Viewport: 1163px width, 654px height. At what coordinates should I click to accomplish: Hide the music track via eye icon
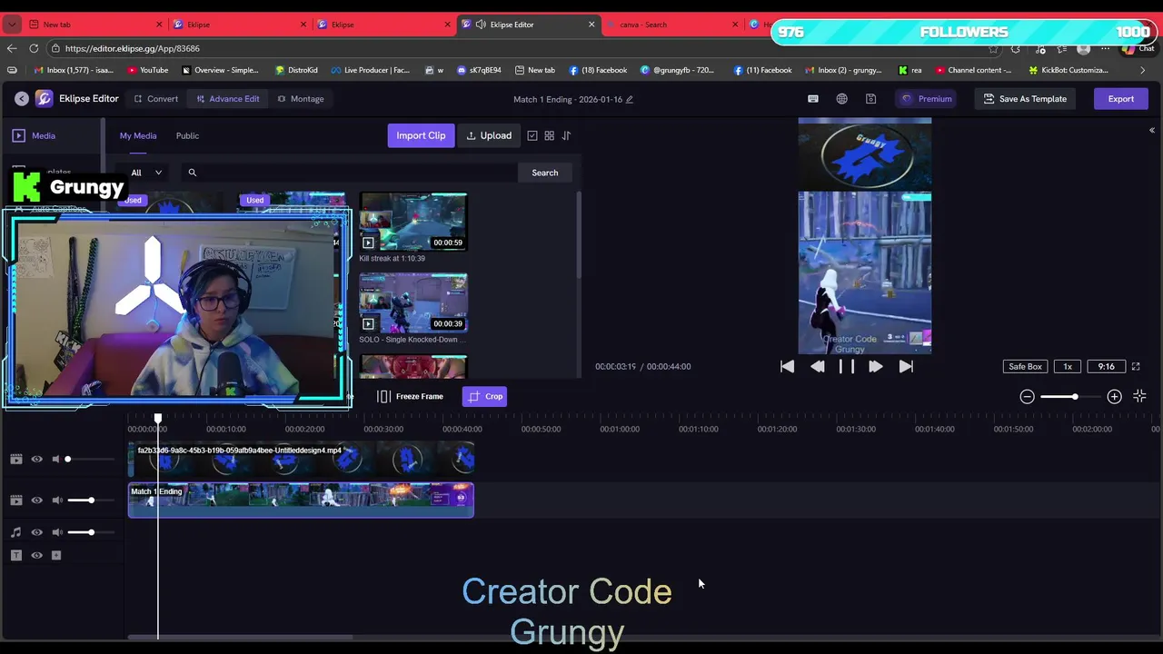tap(36, 532)
